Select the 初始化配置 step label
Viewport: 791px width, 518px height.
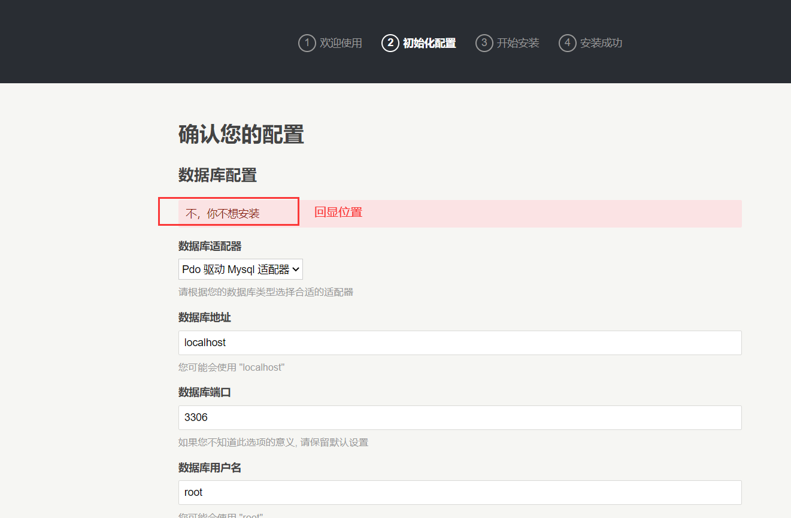429,43
